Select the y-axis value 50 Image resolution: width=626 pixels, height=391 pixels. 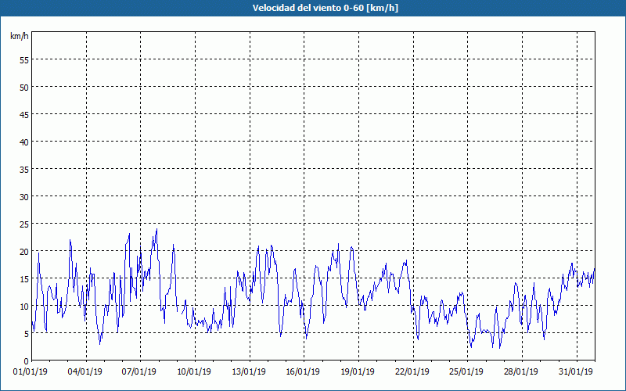pyautogui.click(x=24, y=87)
